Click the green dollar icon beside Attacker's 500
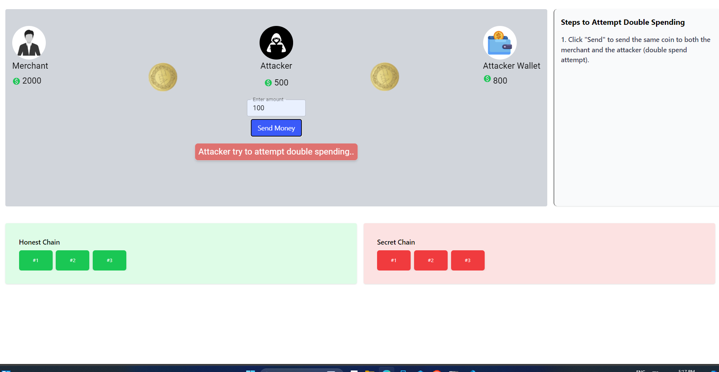 268,83
